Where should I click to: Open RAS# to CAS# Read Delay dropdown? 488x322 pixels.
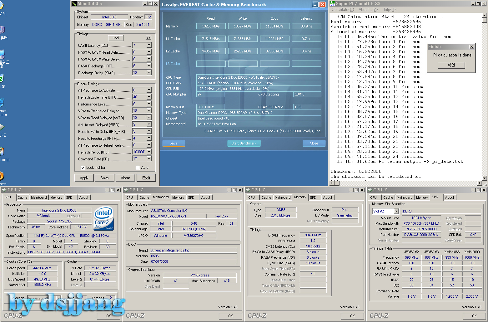149,52
